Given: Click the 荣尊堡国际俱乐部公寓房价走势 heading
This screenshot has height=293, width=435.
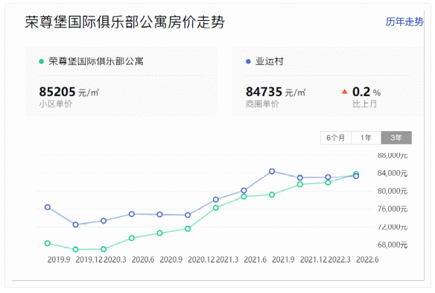Looking at the screenshot, I should [x=125, y=22].
